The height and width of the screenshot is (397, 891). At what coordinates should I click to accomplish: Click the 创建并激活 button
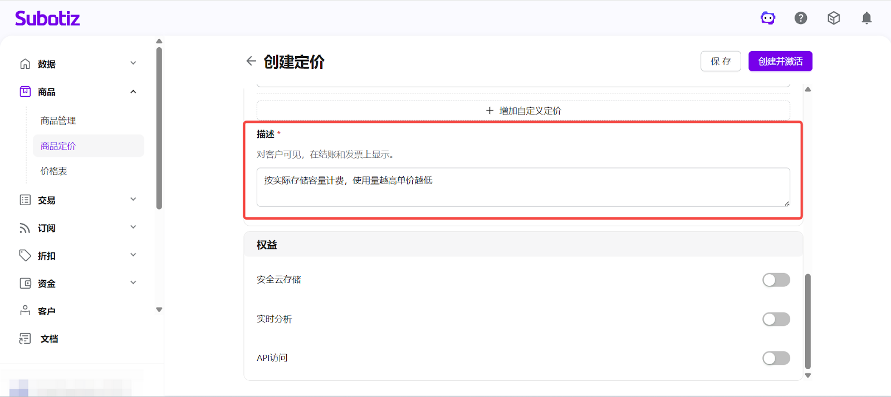click(x=780, y=61)
